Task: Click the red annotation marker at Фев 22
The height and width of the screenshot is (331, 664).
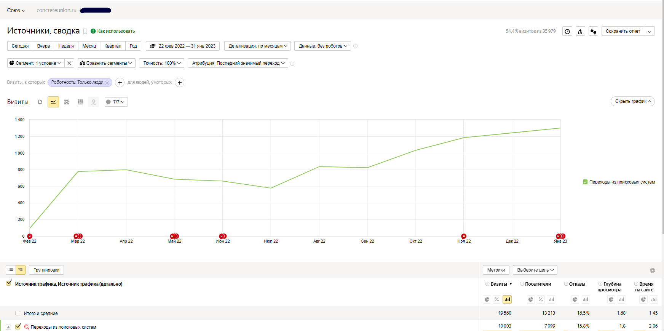Action: [30, 236]
